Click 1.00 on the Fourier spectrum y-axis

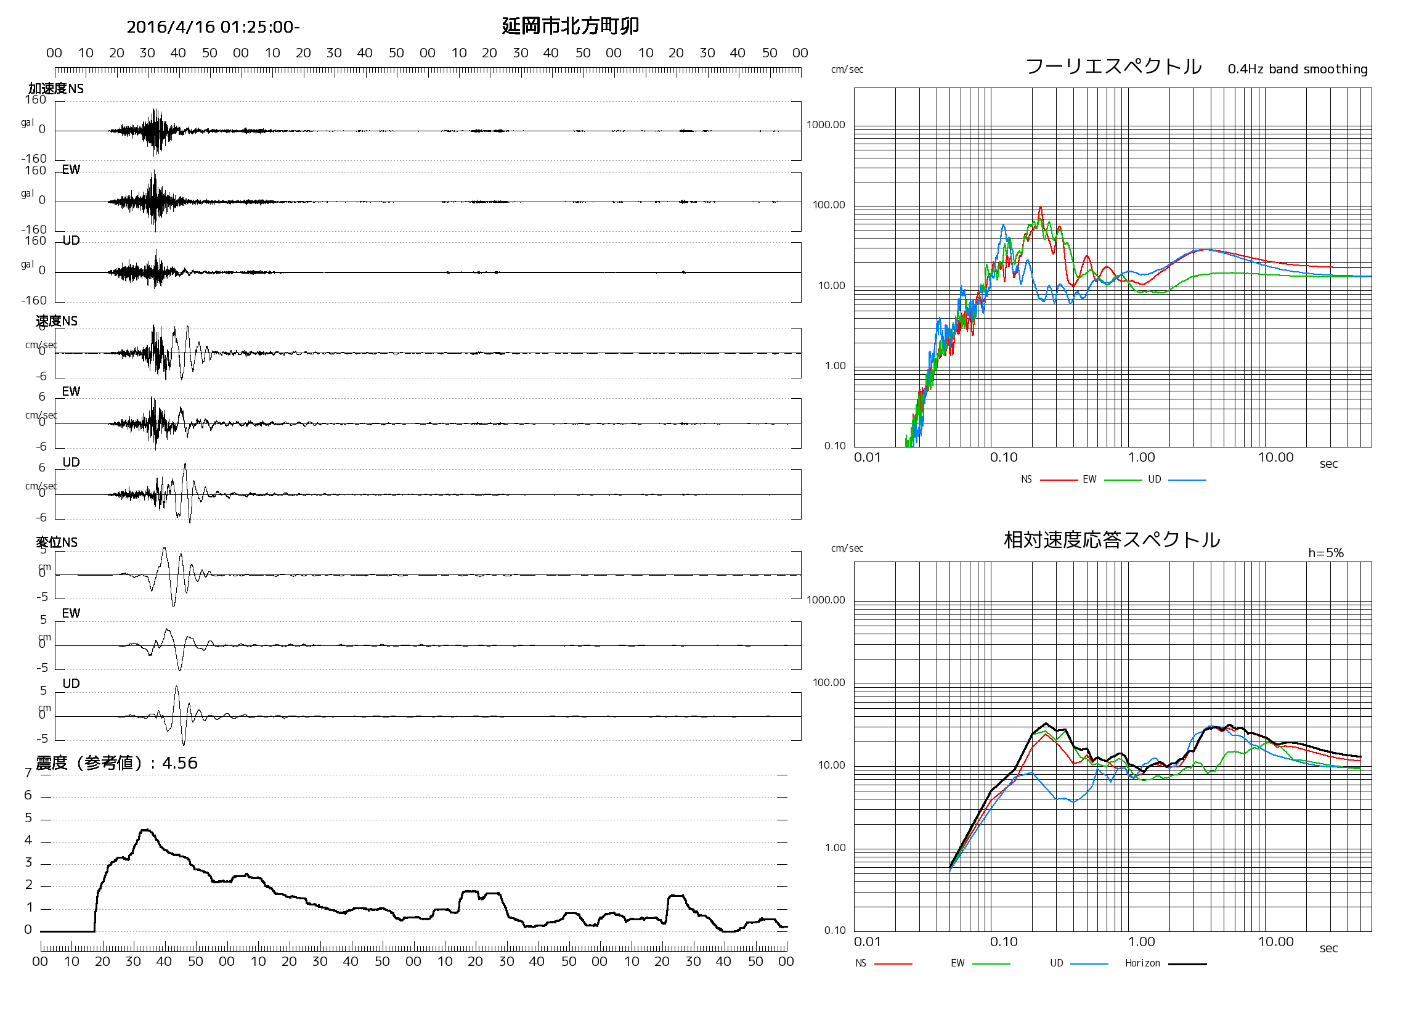(835, 366)
